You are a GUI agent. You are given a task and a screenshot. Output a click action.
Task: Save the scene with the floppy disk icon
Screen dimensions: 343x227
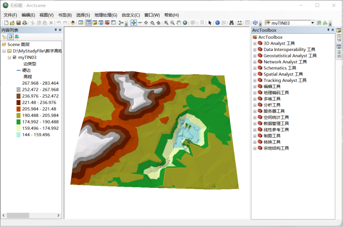[x=18, y=23]
